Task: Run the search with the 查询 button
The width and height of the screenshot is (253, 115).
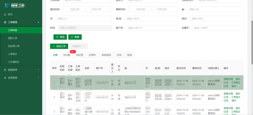Action: [60, 37]
